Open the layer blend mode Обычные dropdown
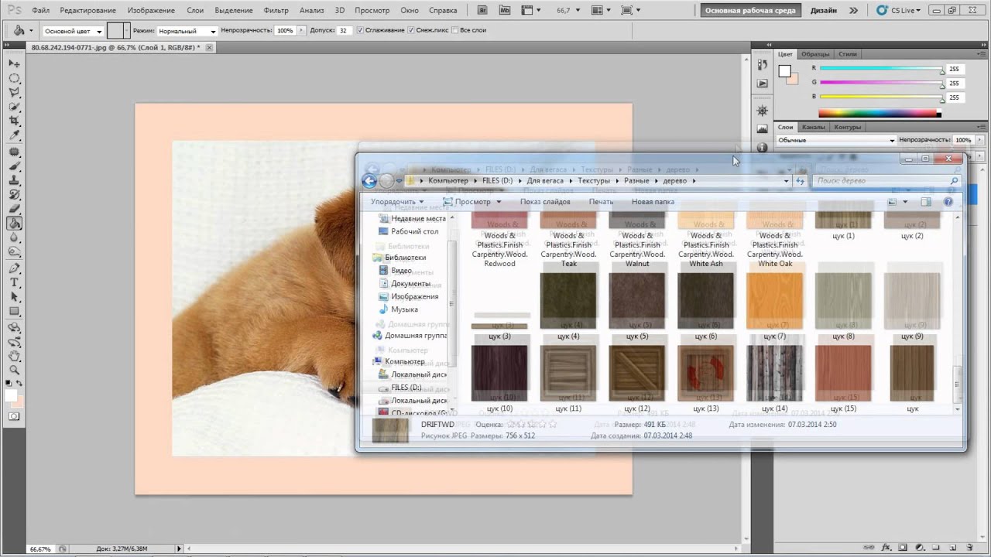 click(x=836, y=140)
